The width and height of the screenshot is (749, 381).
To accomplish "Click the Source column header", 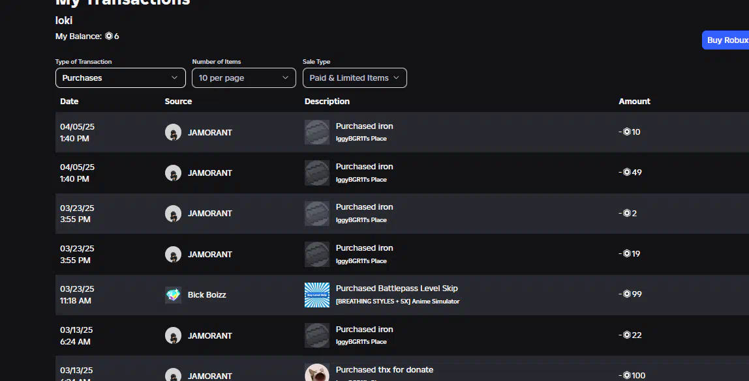I will 178,101.
